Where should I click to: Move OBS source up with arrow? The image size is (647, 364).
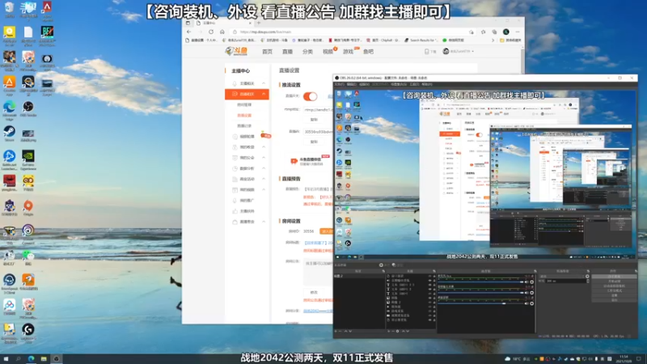point(403,331)
